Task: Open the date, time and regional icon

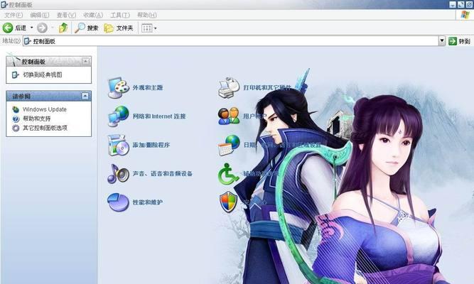Action: pyautogui.click(x=229, y=145)
